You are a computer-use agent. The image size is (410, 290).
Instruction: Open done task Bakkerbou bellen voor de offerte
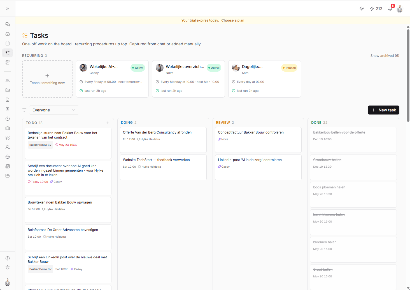[x=353, y=140]
